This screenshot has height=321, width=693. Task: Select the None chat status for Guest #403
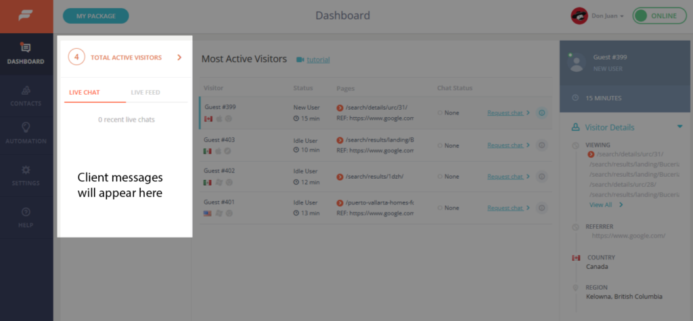tap(448, 145)
